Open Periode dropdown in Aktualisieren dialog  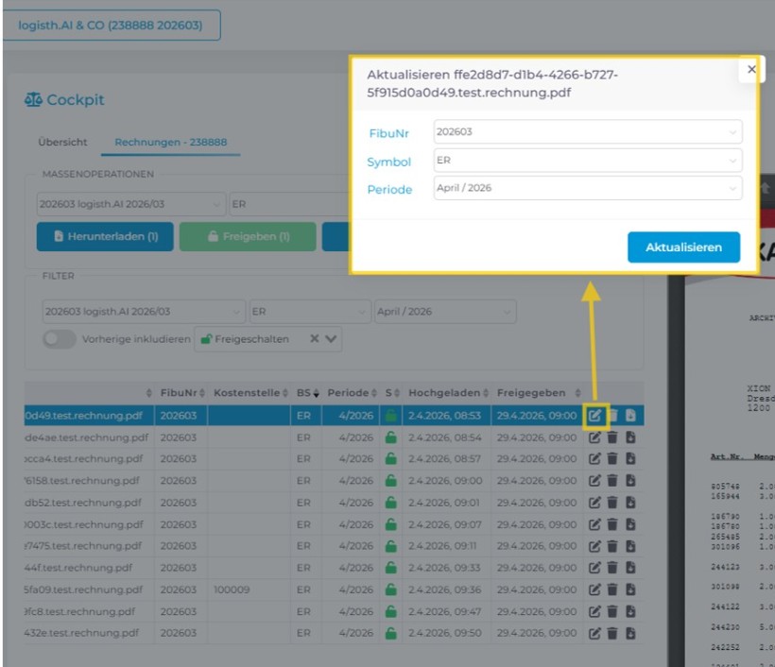point(588,188)
